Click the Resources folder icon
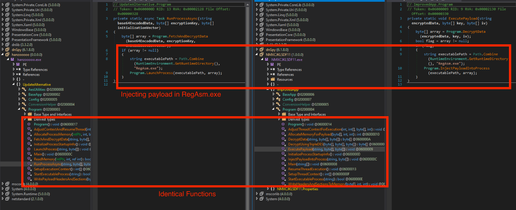 [273, 79]
